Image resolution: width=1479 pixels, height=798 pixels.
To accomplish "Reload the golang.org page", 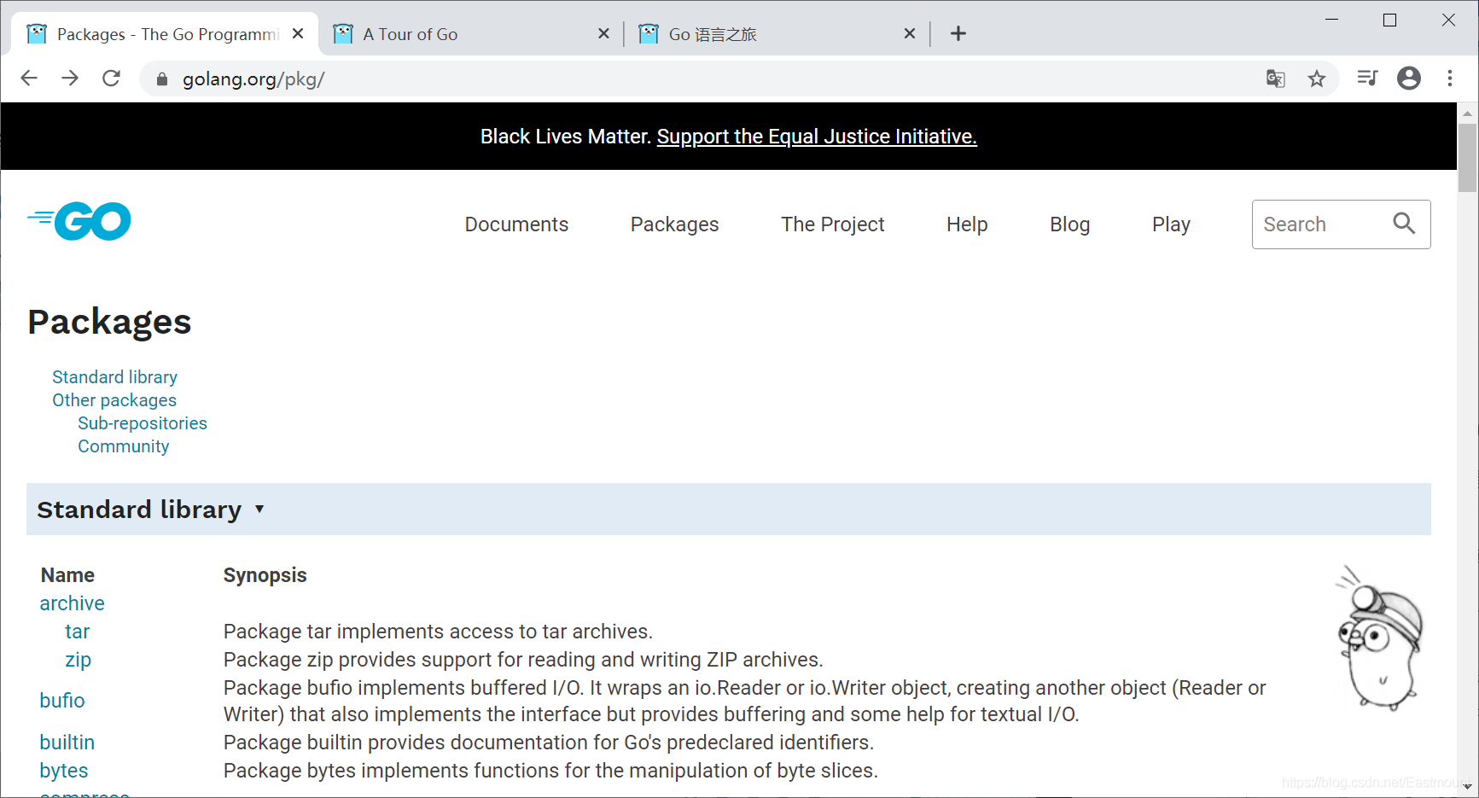I will (111, 79).
